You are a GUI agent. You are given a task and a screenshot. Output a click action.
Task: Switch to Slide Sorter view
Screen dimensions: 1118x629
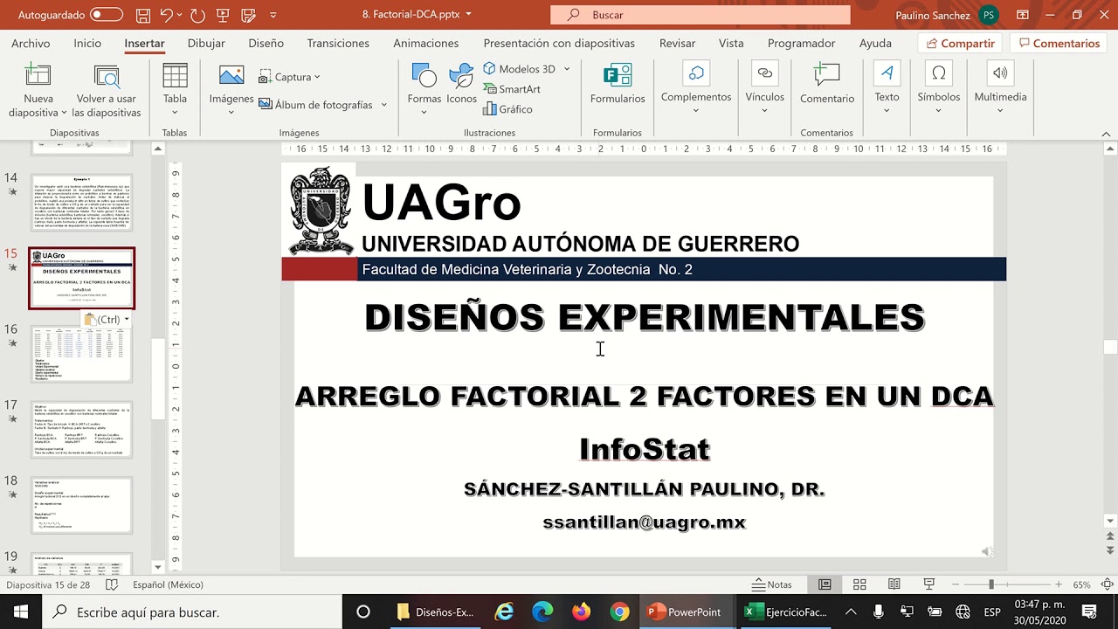[x=859, y=584]
